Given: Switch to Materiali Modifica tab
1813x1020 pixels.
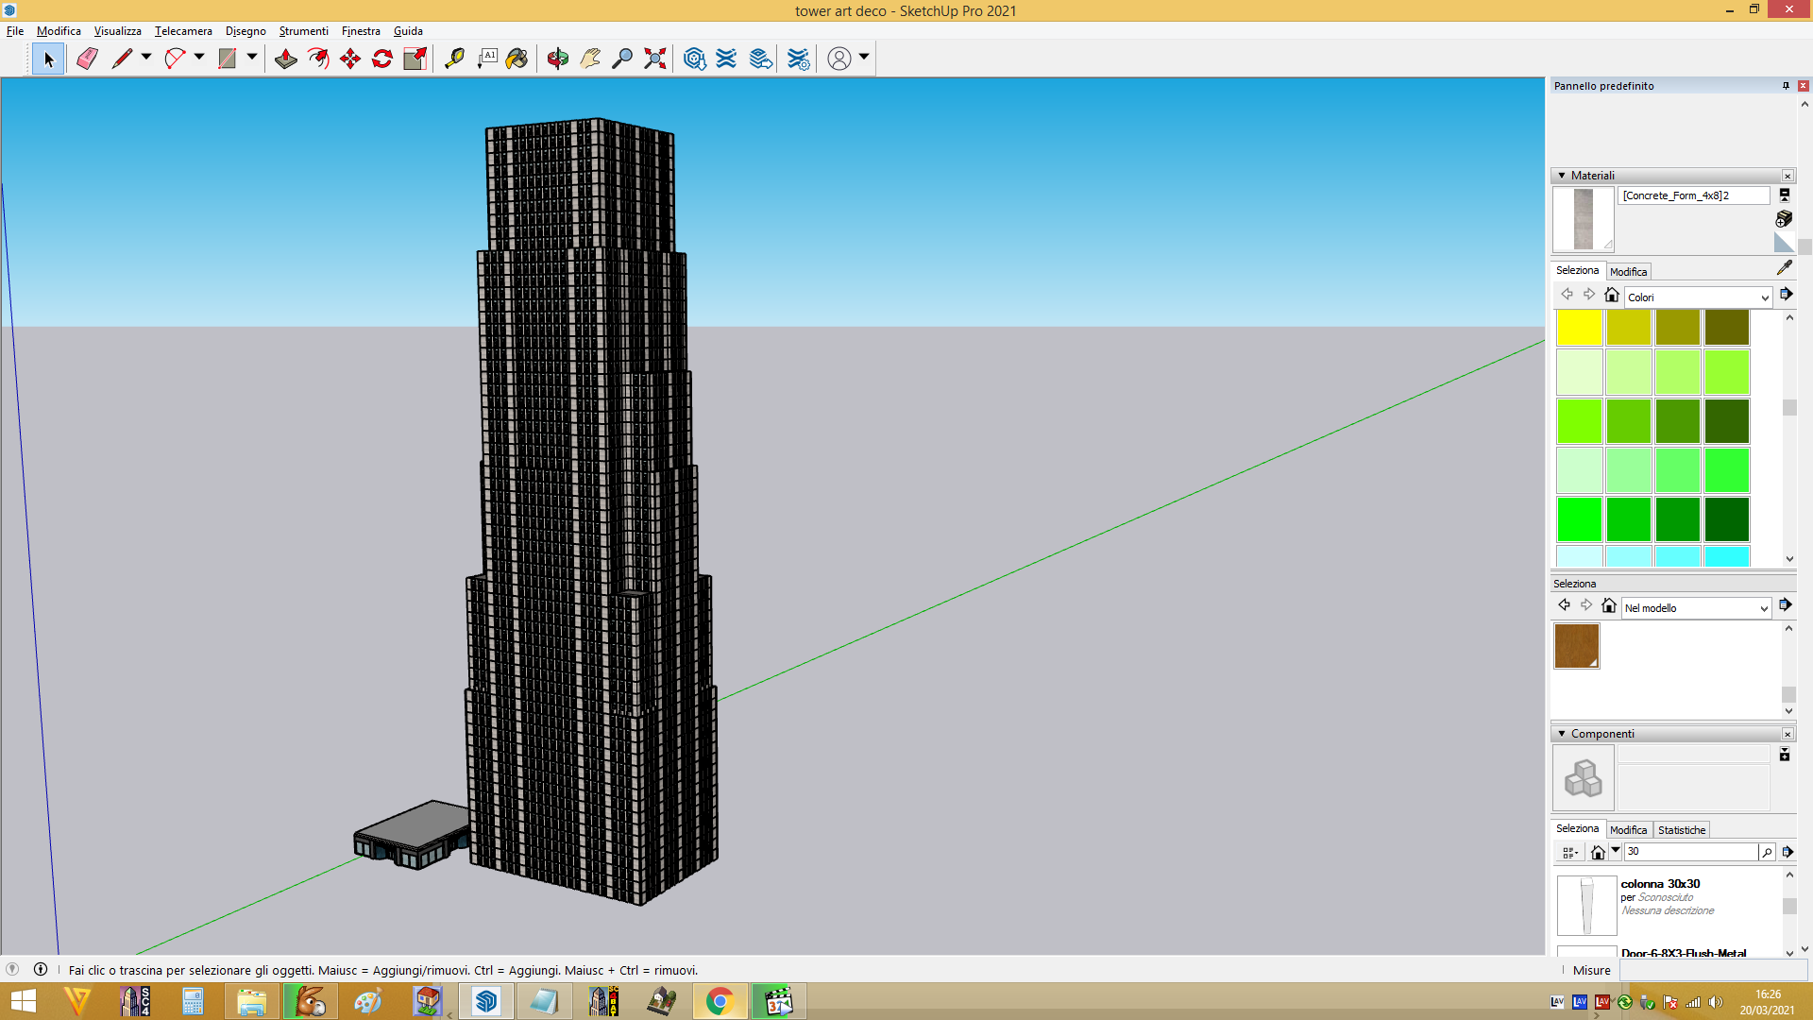Looking at the screenshot, I should 1628,272.
